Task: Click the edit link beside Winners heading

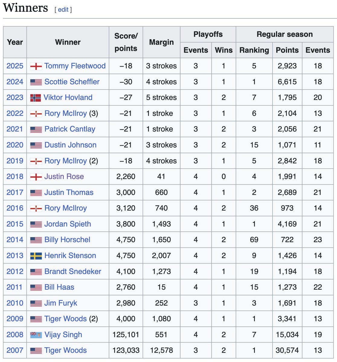Action: pos(63,10)
